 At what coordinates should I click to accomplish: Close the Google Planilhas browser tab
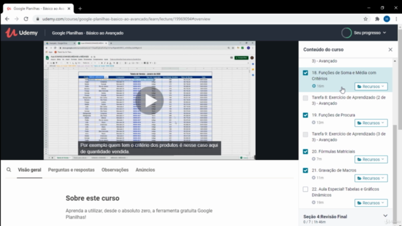click(x=69, y=8)
